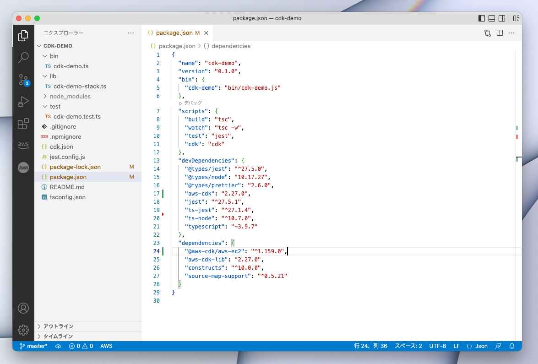The image size is (538, 364).
Task: Open the AWS Toolkit view
Action: pos(23,145)
